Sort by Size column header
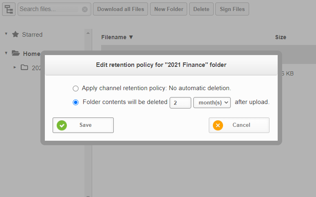This screenshot has width=316, height=197. click(x=281, y=37)
